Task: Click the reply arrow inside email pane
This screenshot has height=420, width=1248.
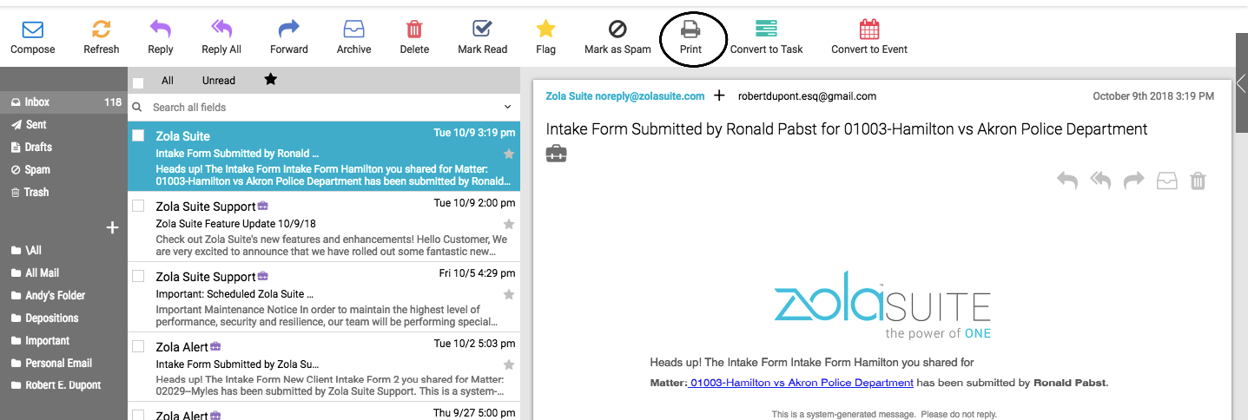Action: pos(1067,180)
